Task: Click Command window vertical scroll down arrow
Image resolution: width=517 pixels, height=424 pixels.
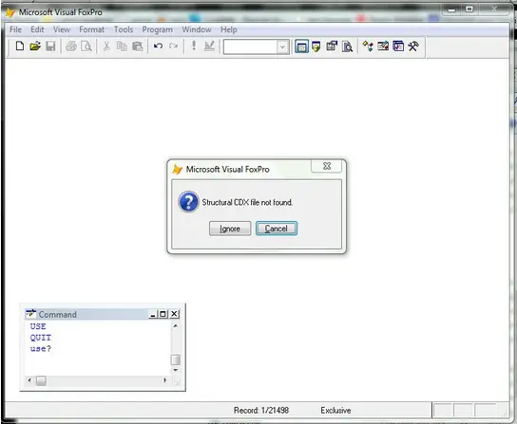Action: pos(176,370)
